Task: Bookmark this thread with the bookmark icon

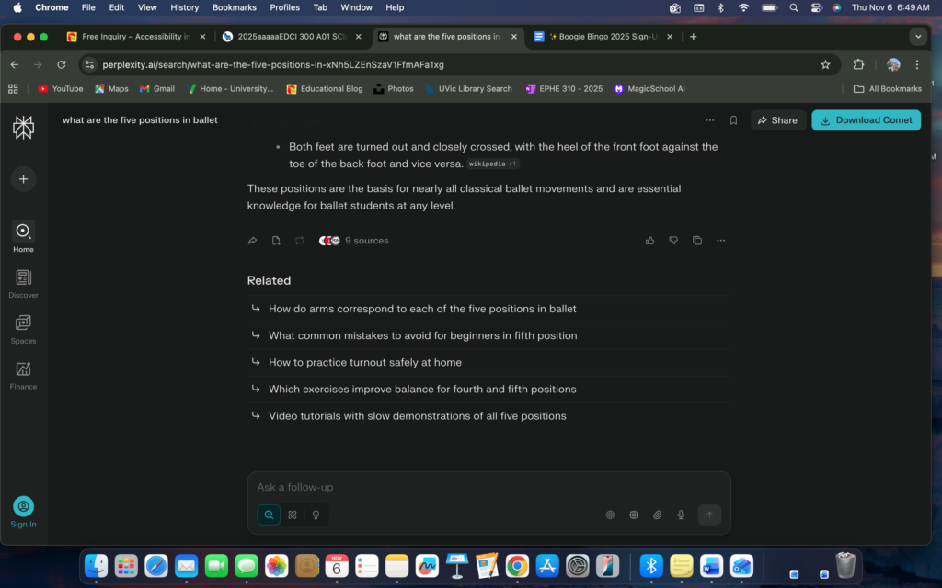Action: (x=733, y=120)
